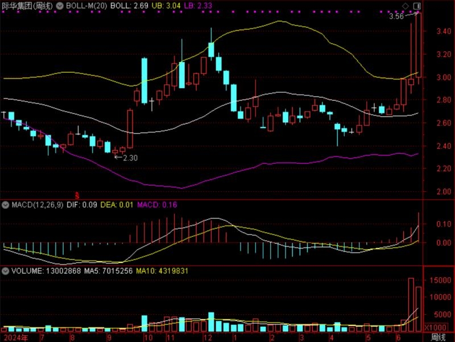Click the 3.56 high price annotation
Viewport: 455px width, 342px height.
396,17
